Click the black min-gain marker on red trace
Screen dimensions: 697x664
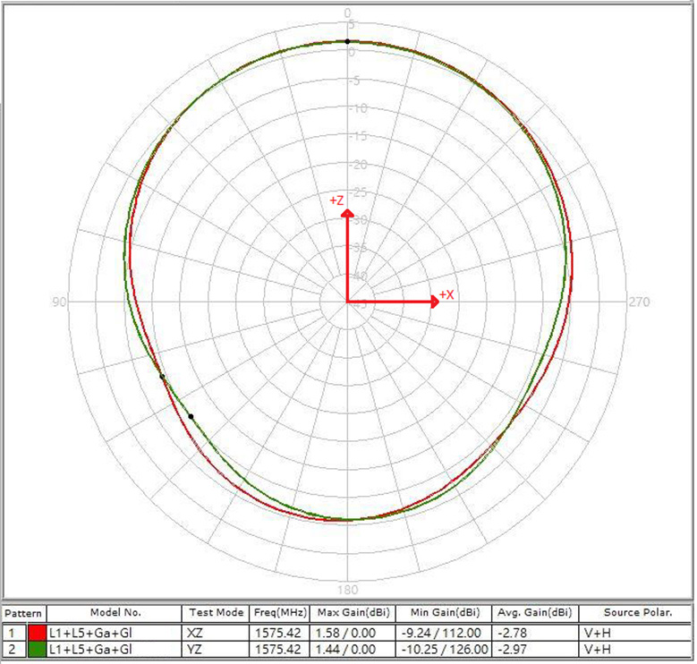(x=163, y=377)
